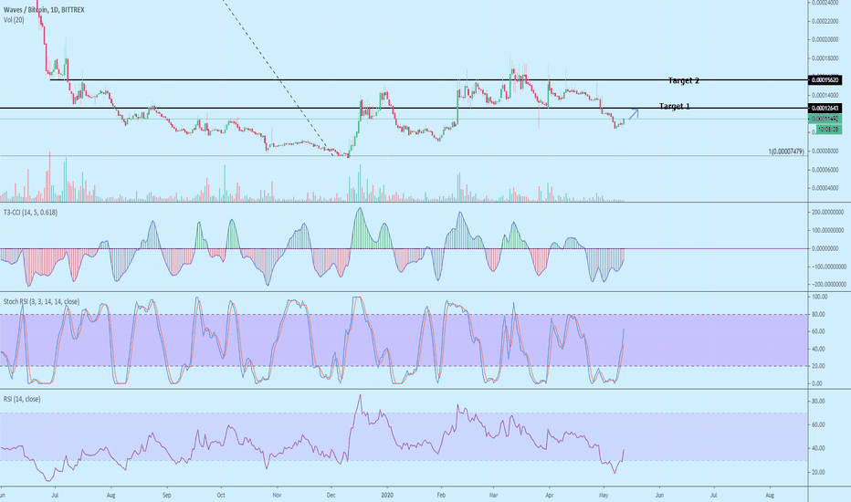Click 0.00022000 on the price axis

pyautogui.click(x=826, y=21)
